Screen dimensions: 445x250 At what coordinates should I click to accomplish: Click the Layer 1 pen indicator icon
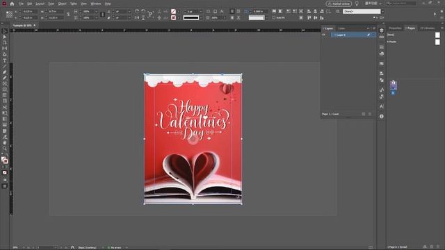click(369, 35)
